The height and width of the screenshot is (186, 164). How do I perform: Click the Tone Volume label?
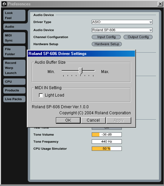click(x=44, y=135)
